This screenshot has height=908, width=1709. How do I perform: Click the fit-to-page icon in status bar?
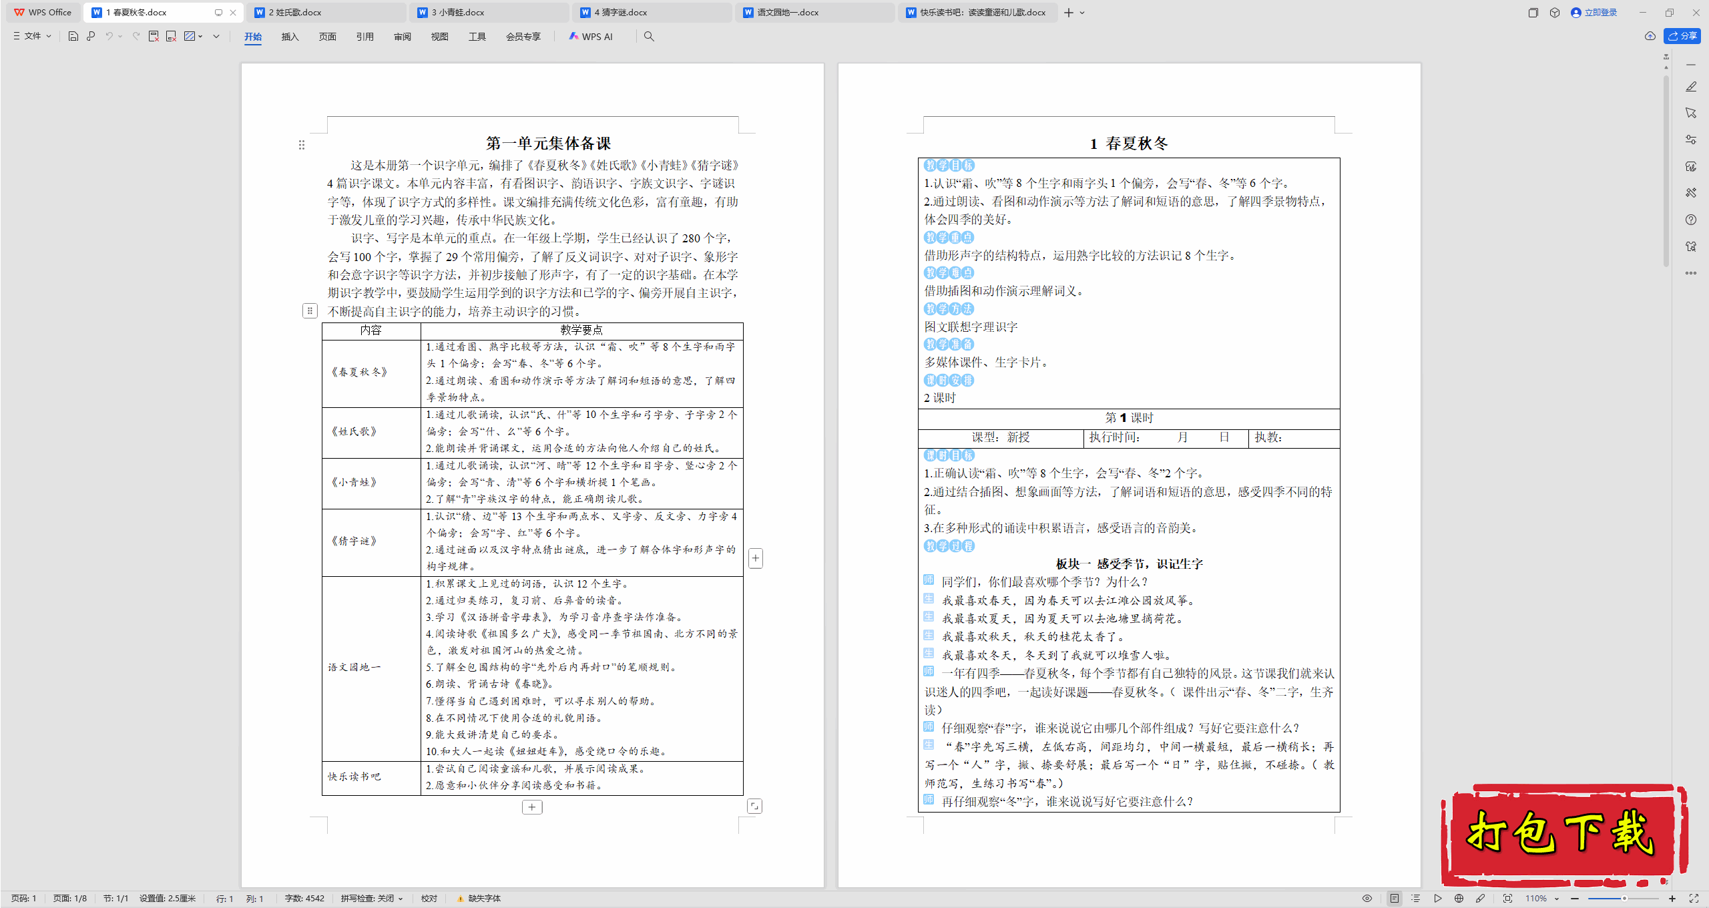coord(1507,899)
